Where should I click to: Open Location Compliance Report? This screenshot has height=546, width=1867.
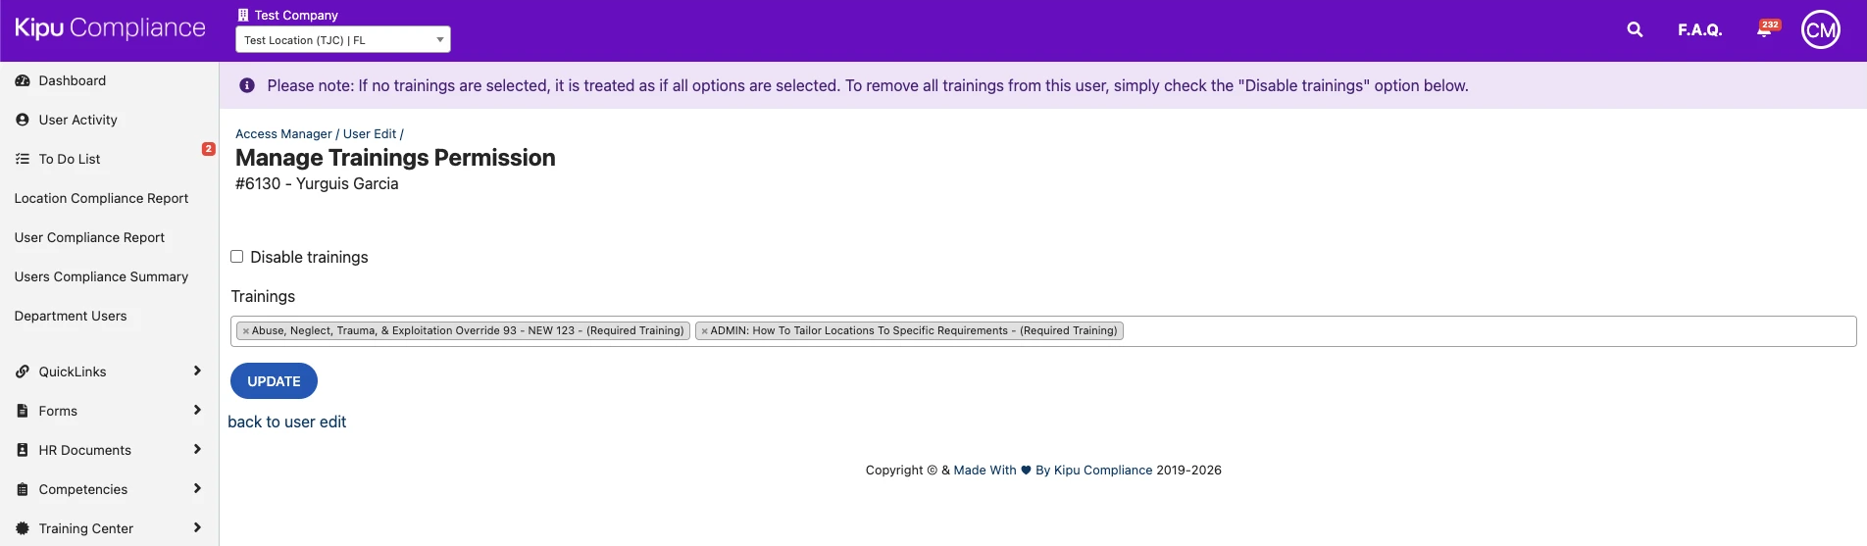(x=101, y=198)
